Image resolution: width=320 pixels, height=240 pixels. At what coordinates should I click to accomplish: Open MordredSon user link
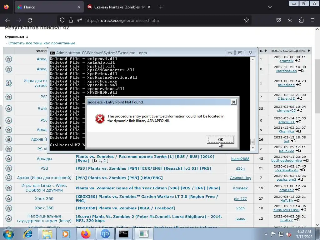coord(286,71)
